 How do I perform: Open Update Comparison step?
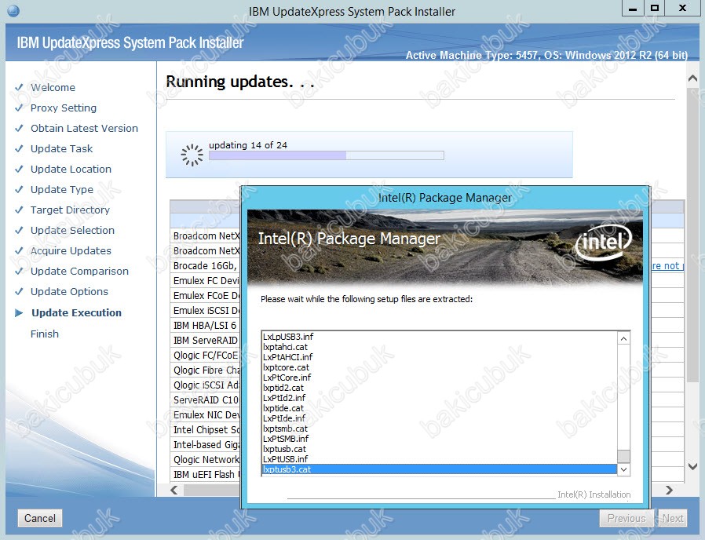tap(79, 271)
